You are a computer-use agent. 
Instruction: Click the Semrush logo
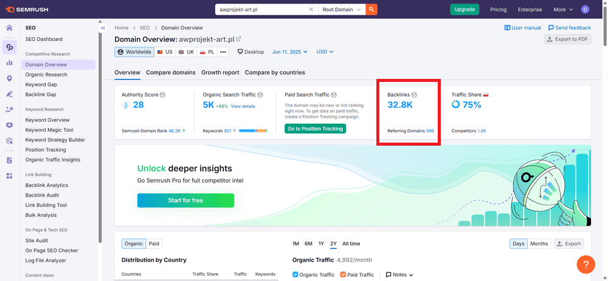(x=27, y=9)
